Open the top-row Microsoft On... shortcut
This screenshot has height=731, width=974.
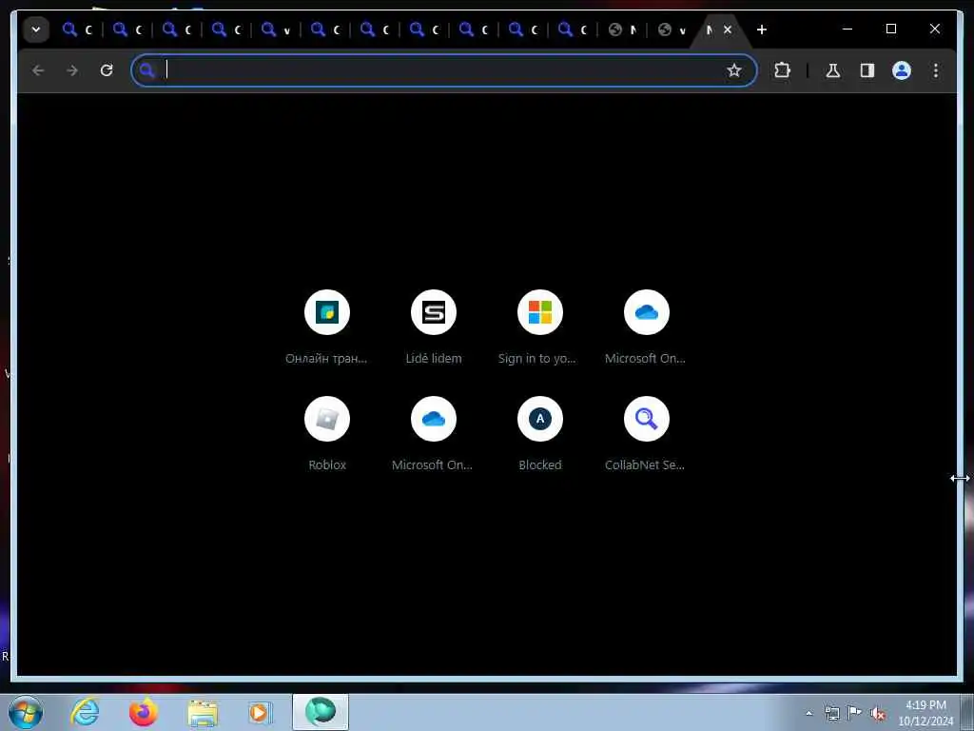(x=646, y=327)
